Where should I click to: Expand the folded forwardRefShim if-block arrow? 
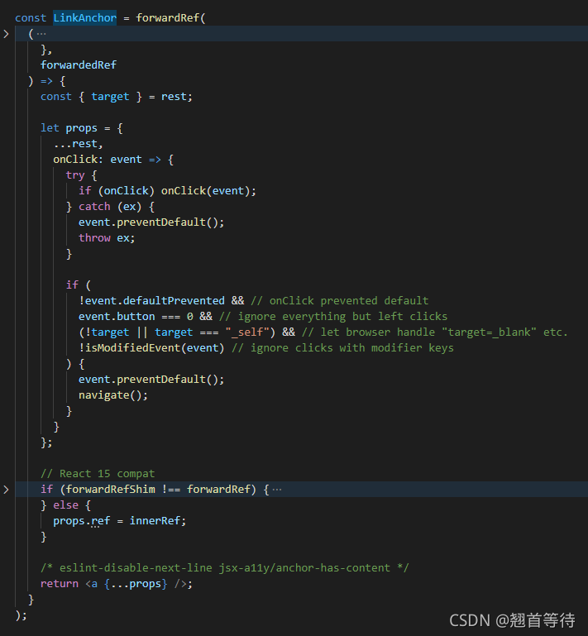6,490
